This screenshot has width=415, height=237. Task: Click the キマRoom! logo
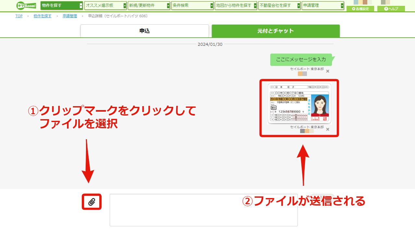click(x=26, y=6)
